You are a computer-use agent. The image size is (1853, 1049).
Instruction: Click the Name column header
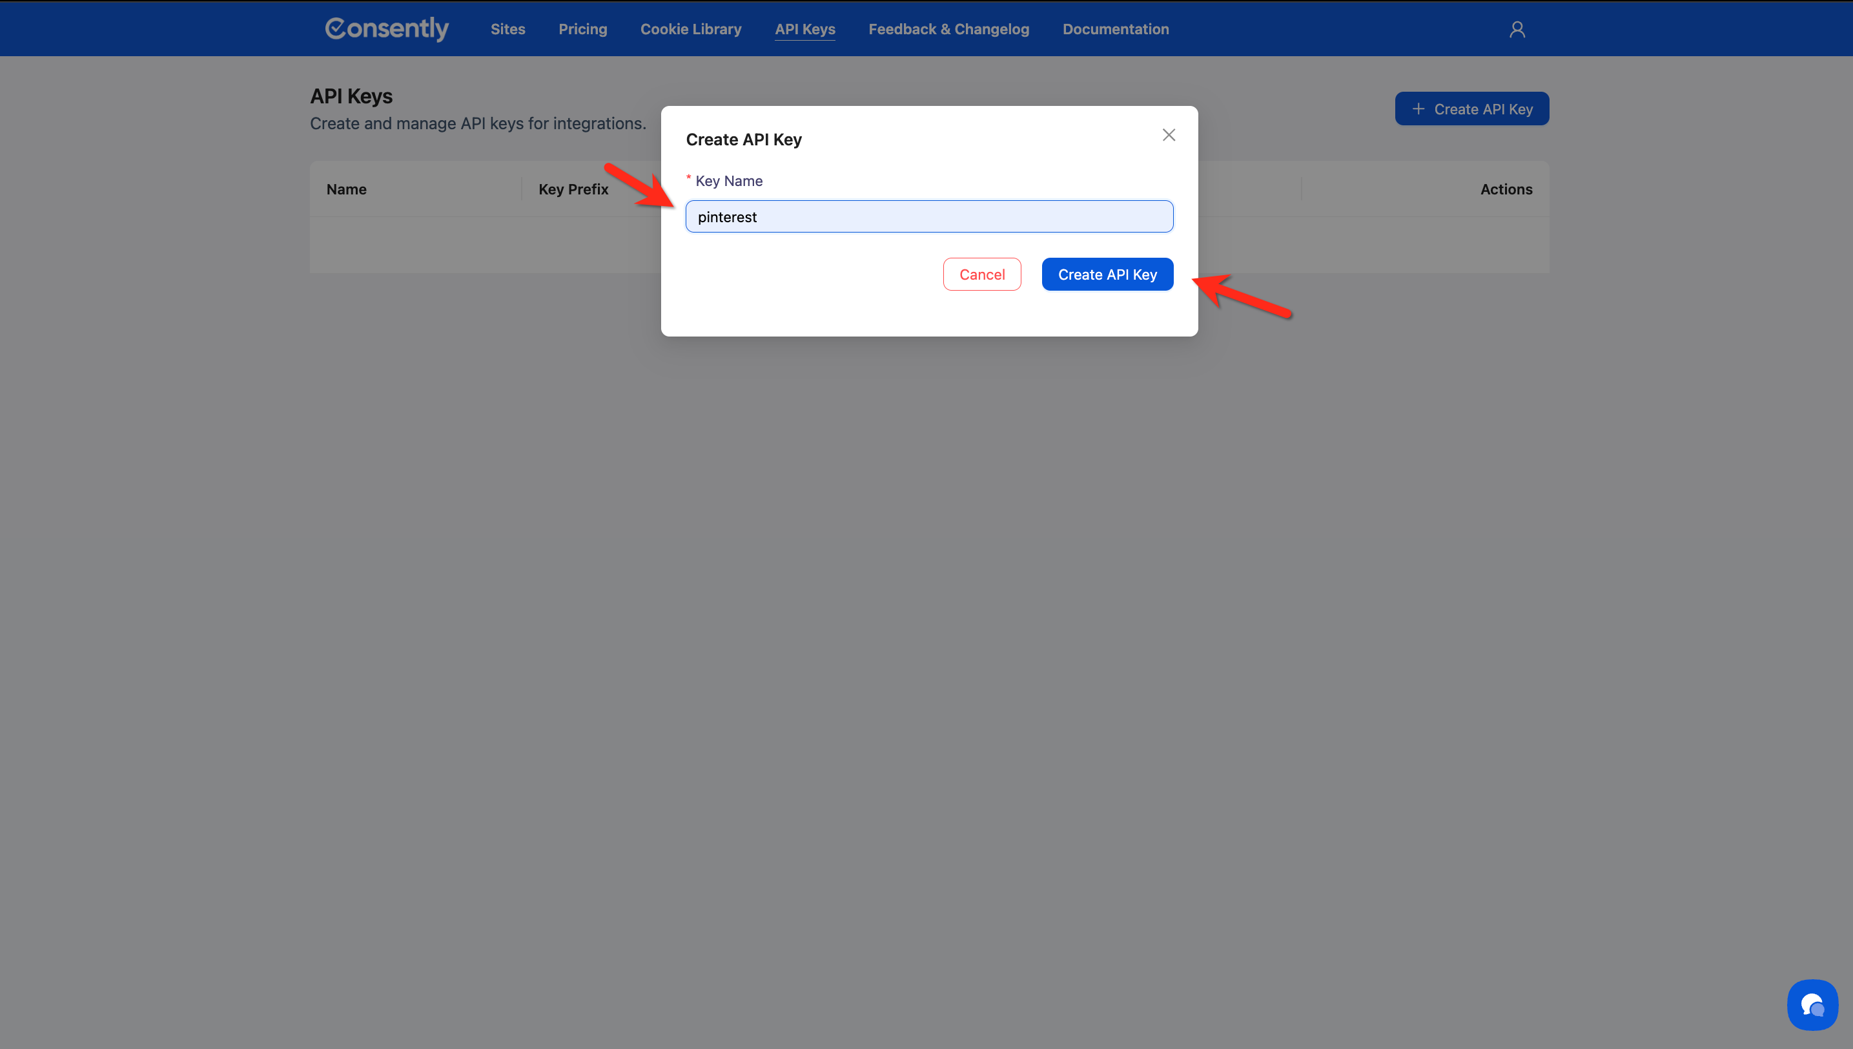[347, 189]
